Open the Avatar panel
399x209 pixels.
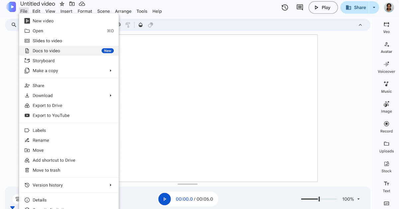click(x=386, y=47)
